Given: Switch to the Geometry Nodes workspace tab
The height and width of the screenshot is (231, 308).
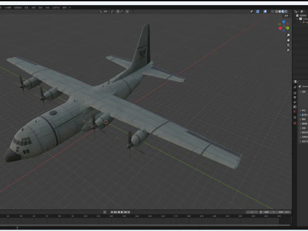Looking at the screenshot, I should 56,8.
